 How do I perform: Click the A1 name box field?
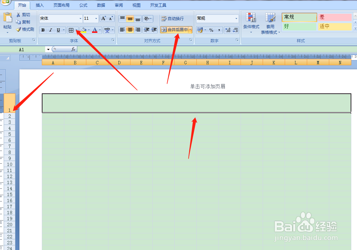click(23, 50)
